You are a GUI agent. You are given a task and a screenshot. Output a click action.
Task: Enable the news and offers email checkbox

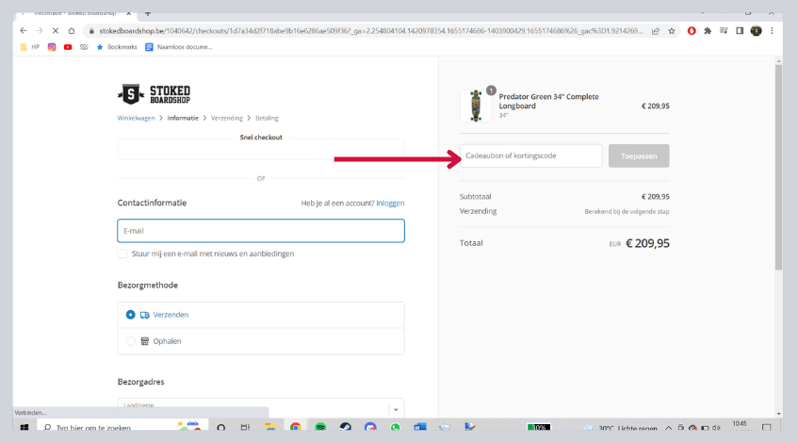click(x=122, y=254)
